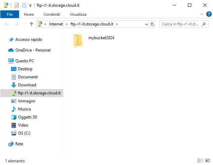Minimize the File Explorer window

click(x=174, y=5)
